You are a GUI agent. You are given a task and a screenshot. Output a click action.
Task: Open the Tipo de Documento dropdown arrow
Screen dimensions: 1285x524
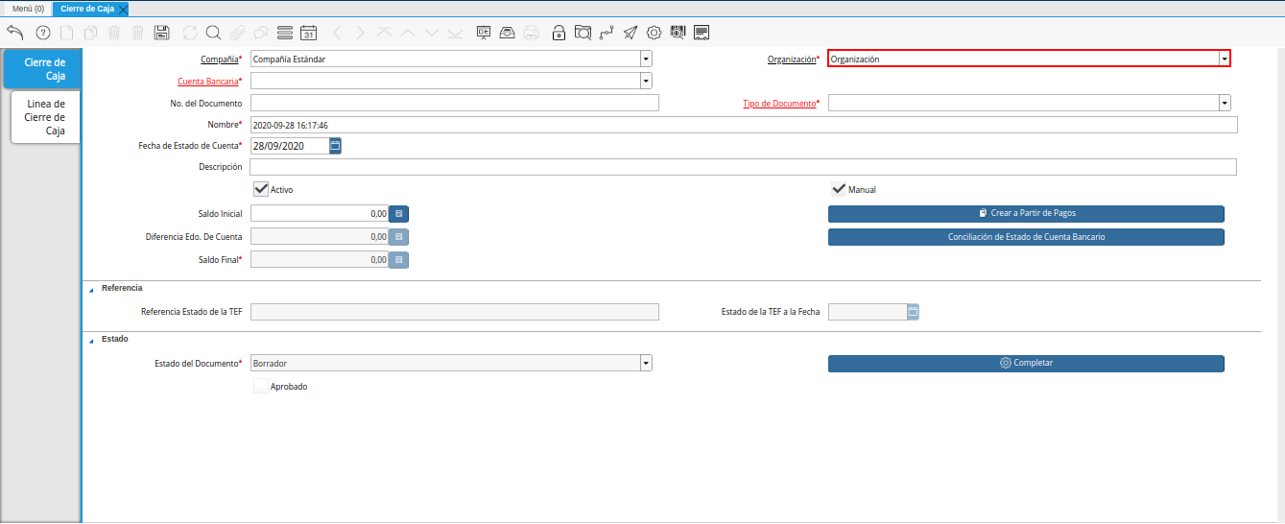pyautogui.click(x=1225, y=103)
